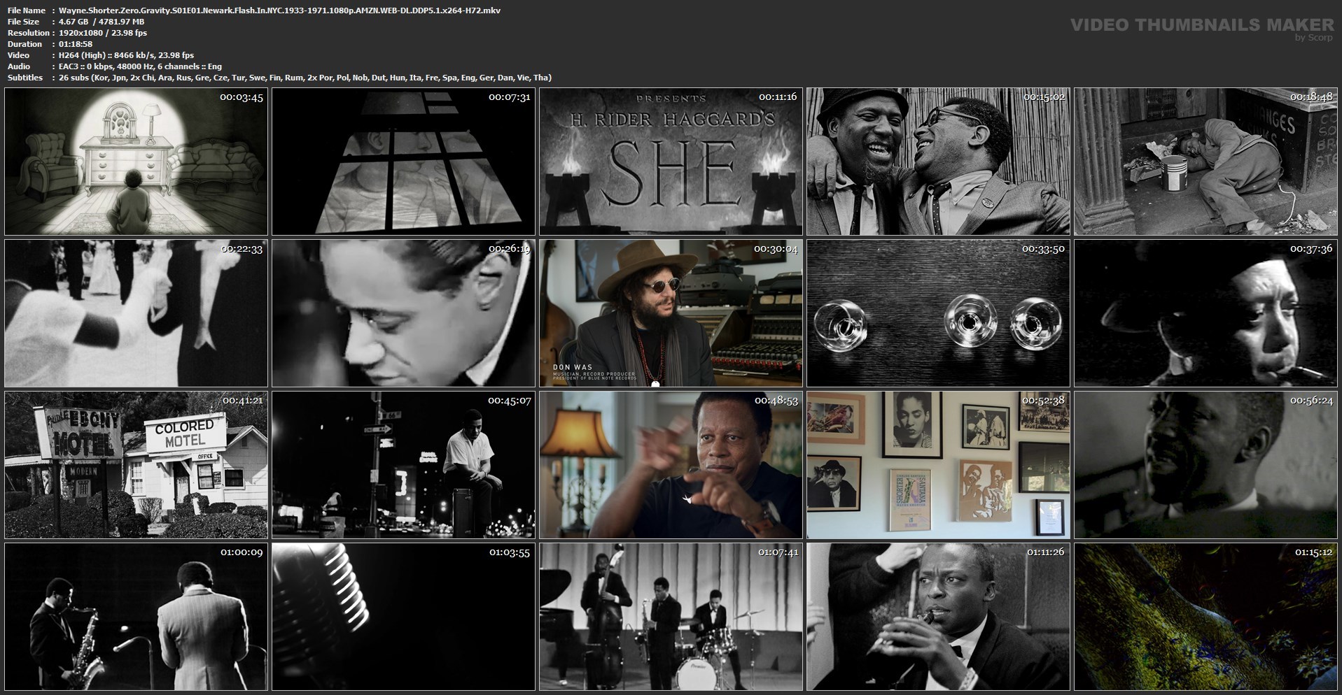The width and height of the screenshot is (1342, 695).
Task: Open the SHE title thumbnail at 00:11:16
Action: tap(671, 162)
